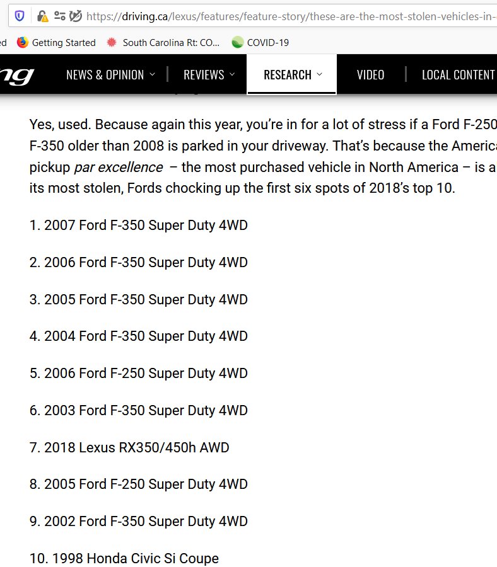Open the Local Content nav item
Viewport: 497px width, 567px height.
click(x=459, y=75)
